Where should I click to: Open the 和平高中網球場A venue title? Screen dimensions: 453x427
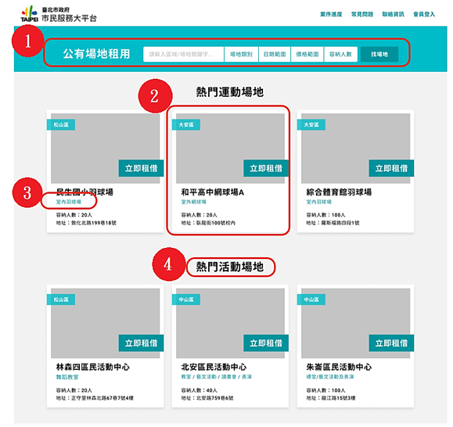pyautogui.click(x=212, y=192)
